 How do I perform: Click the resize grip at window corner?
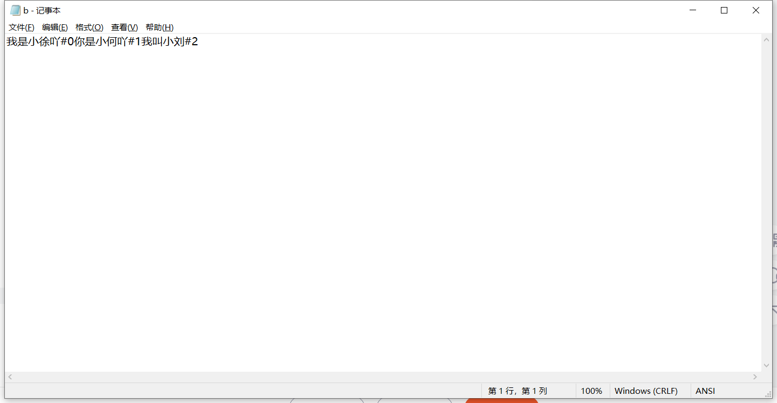click(768, 394)
